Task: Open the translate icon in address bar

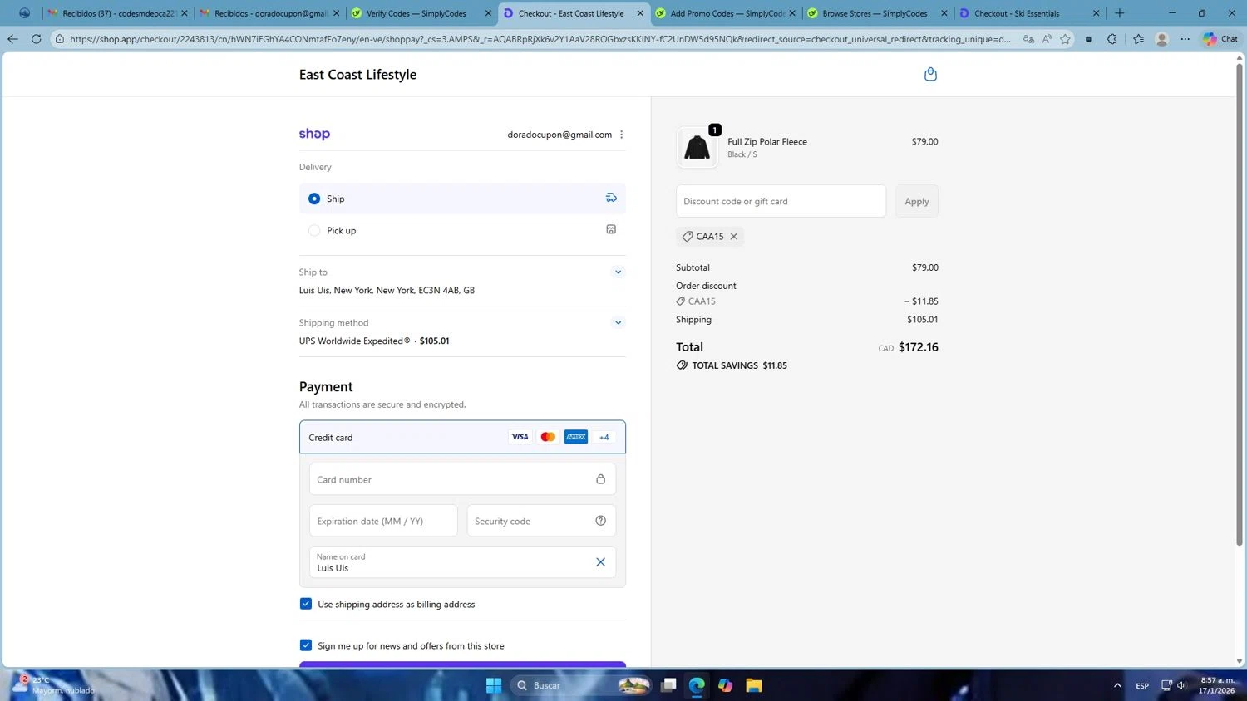Action: (x=1028, y=39)
